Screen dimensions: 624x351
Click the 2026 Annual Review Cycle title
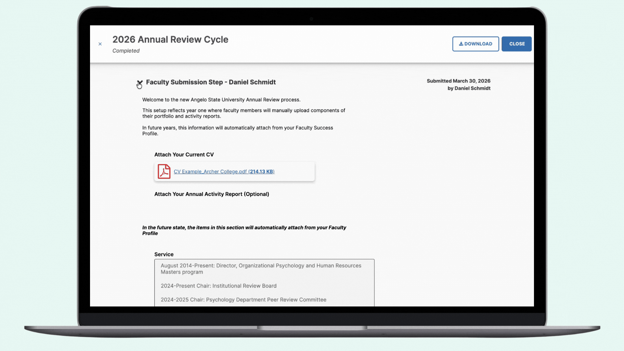tap(170, 39)
